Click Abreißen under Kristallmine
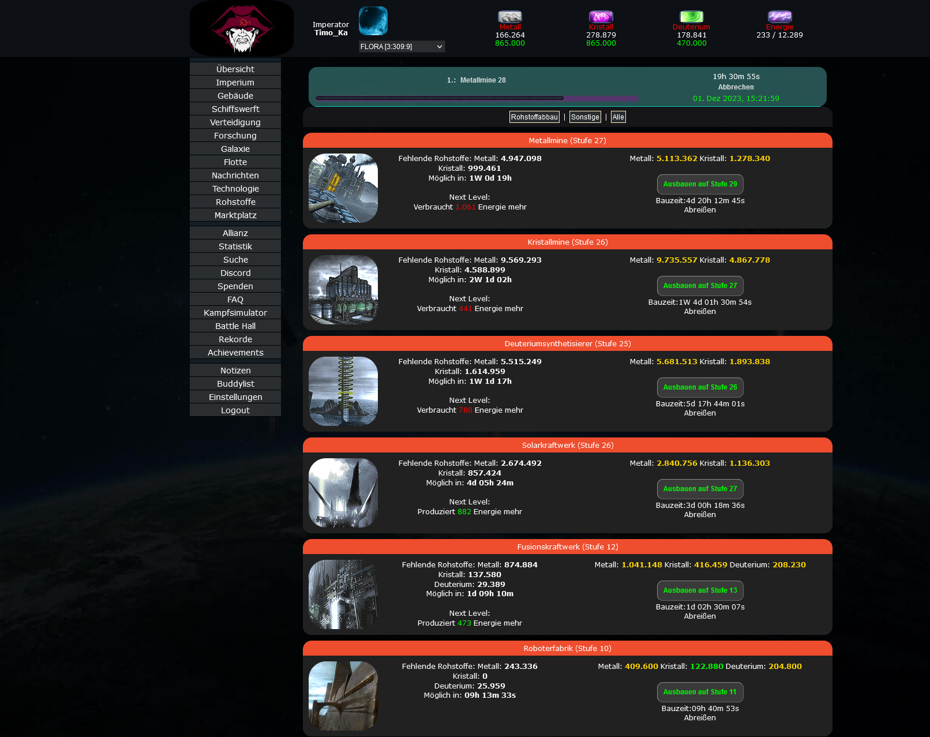Image resolution: width=930 pixels, height=737 pixels. 700,312
